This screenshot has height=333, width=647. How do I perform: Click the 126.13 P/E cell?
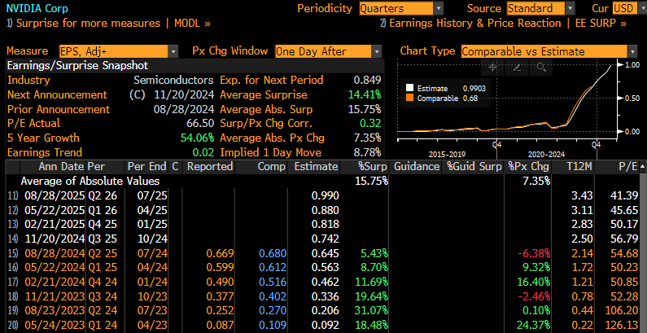click(621, 325)
